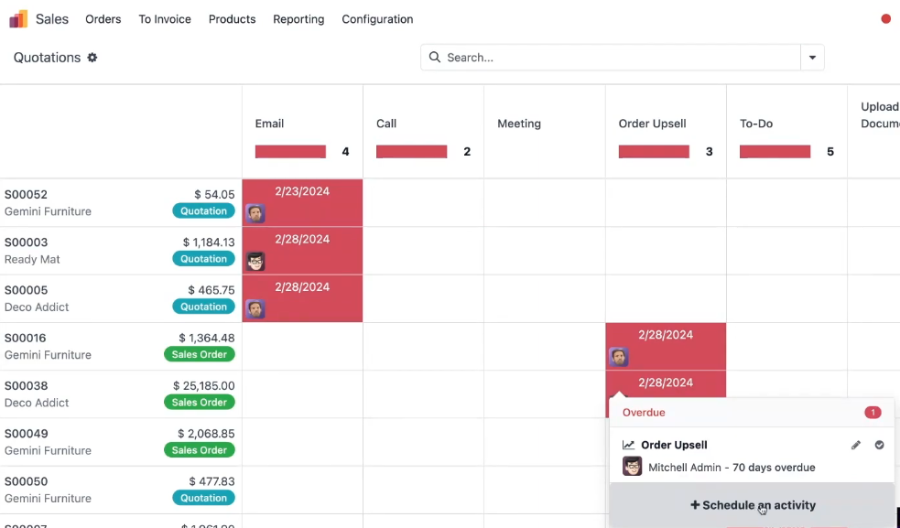
Task: Click the Sales app title
Action: [51, 19]
